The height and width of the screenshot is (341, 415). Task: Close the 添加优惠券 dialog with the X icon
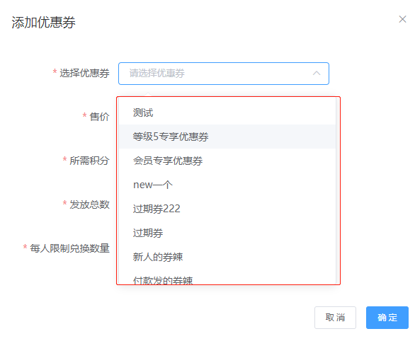(402, 19)
